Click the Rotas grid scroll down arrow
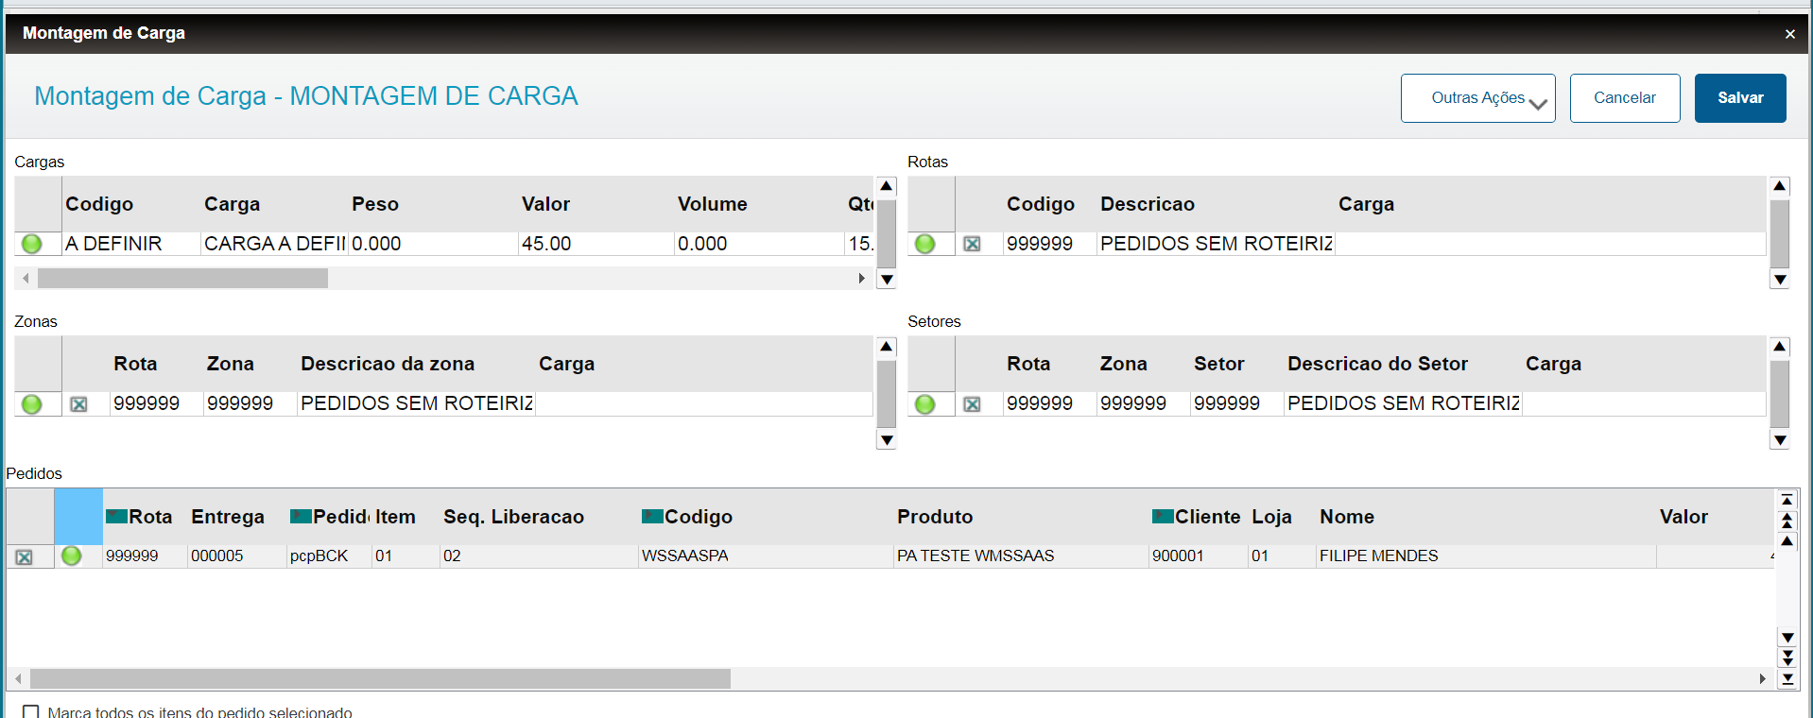The height and width of the screenshot is (718, 1813). click(x=1780, y=280)
